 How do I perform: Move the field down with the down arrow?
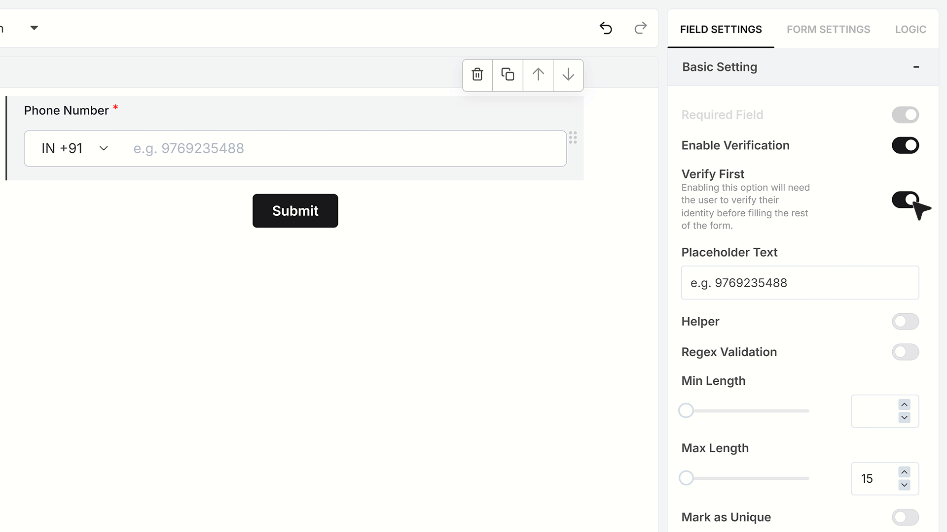coord(568,75)
